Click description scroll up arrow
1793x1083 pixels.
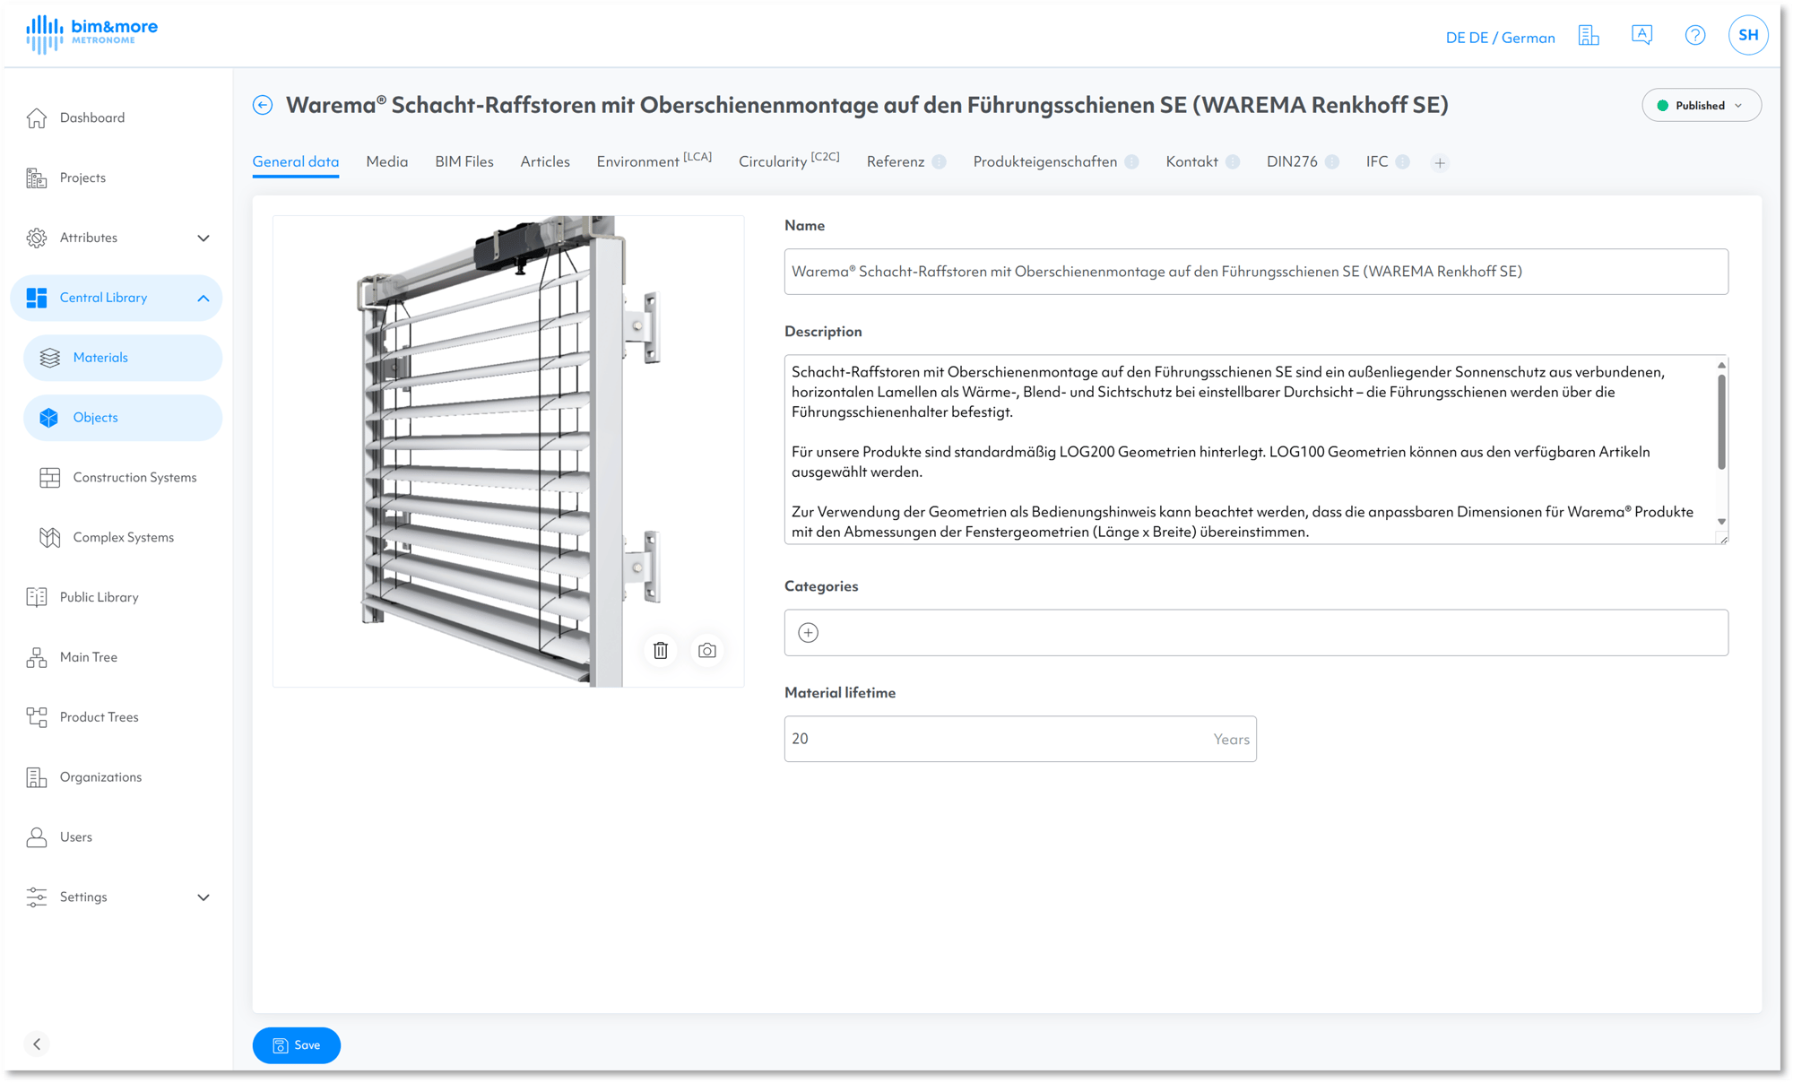(x=1721, y=365)
